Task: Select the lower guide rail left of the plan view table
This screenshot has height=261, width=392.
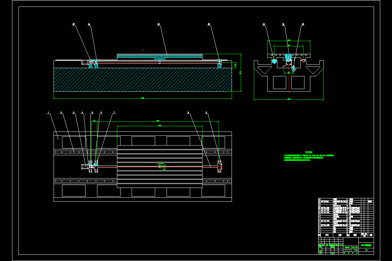Action: coord(86,181)
